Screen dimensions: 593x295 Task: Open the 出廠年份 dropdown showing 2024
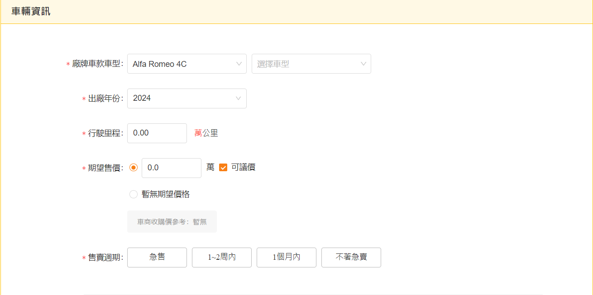coord(181,98)
